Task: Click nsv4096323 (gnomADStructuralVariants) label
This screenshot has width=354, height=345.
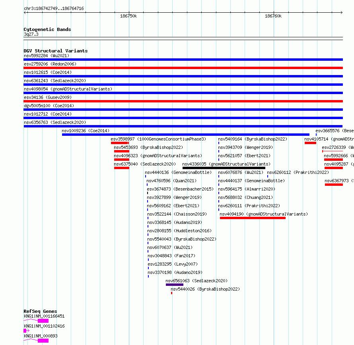Action: click(x=158, y=156)
